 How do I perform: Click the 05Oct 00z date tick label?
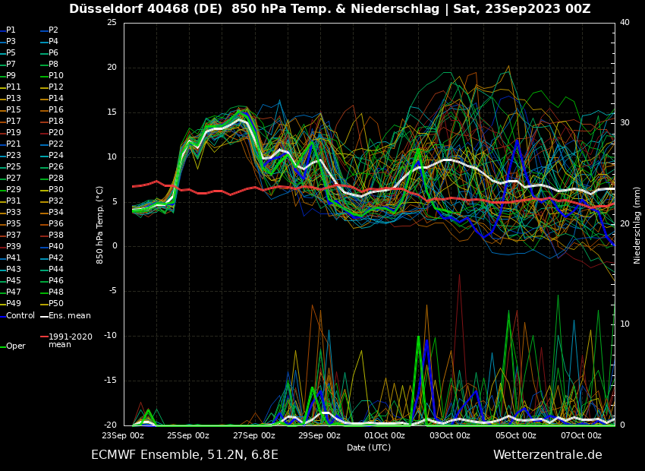pos(516,435)
